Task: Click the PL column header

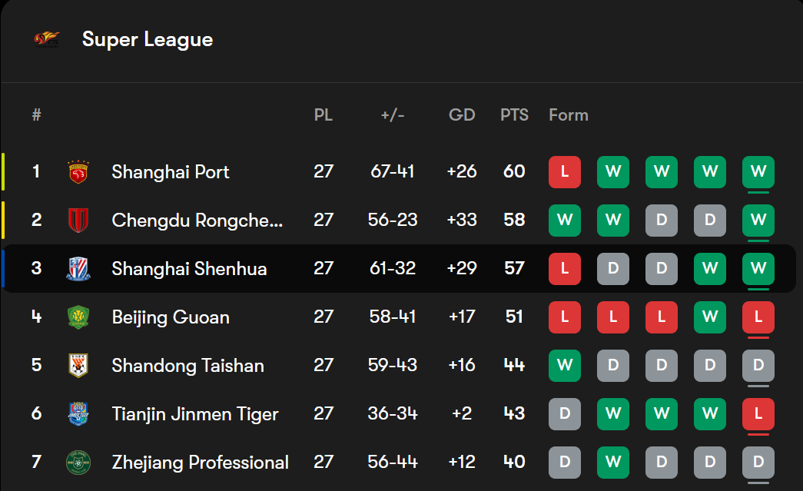Action: pos(324,115)
